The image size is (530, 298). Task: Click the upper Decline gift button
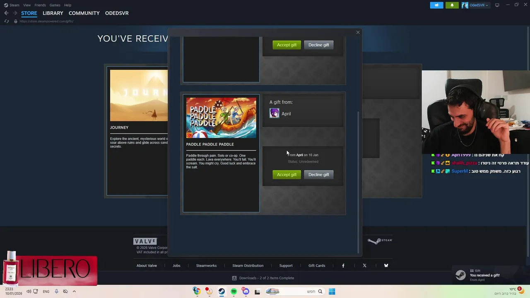[x=318, y=45]
